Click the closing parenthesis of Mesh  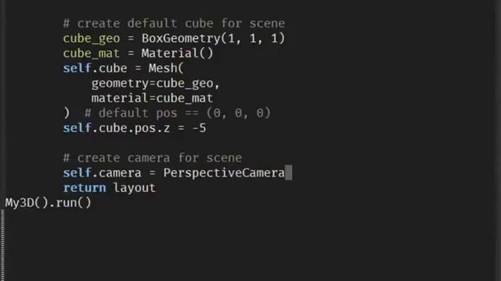[66, 113]
